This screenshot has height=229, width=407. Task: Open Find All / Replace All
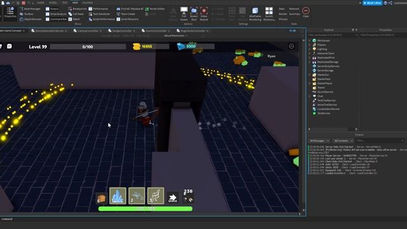pos(130,9)
